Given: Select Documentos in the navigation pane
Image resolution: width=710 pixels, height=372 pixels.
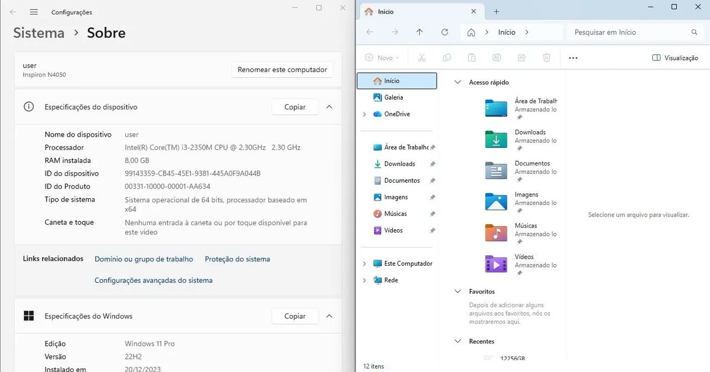Looking at the screenshot, I should 397,180.
